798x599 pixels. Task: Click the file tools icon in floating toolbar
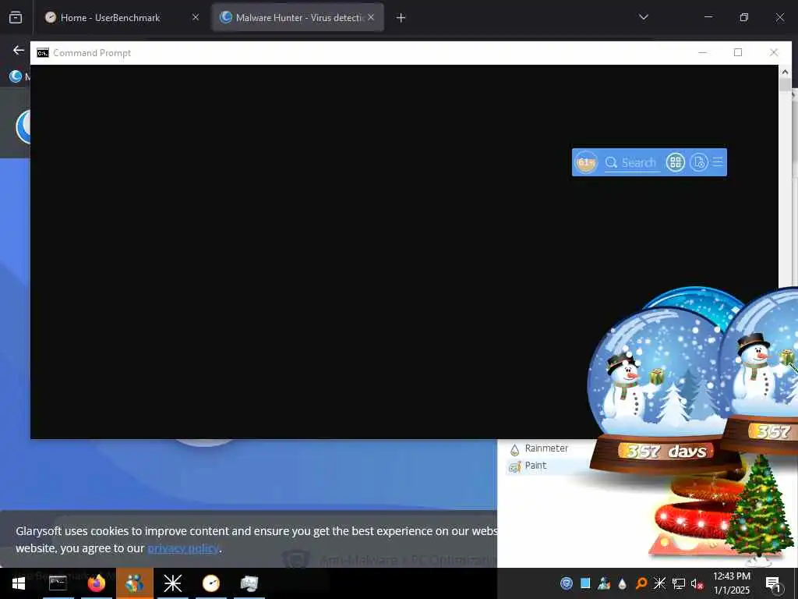pyautogui.click(x=699, y=162)
